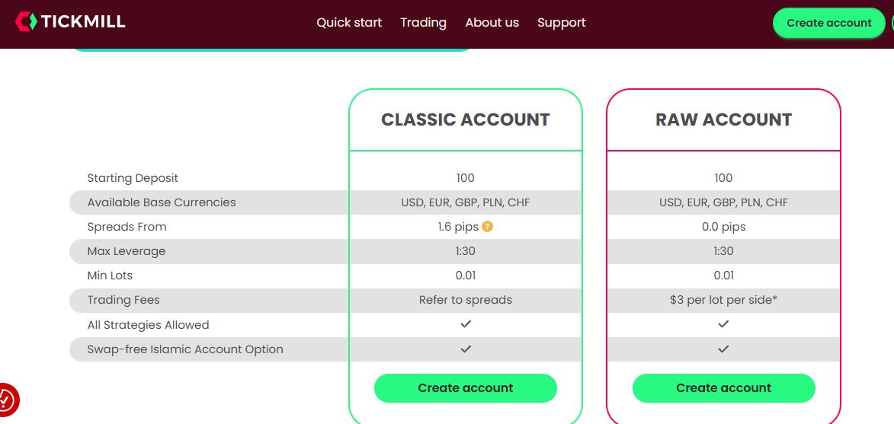Click the red checkmark badge icon

(x=7, y=399)
